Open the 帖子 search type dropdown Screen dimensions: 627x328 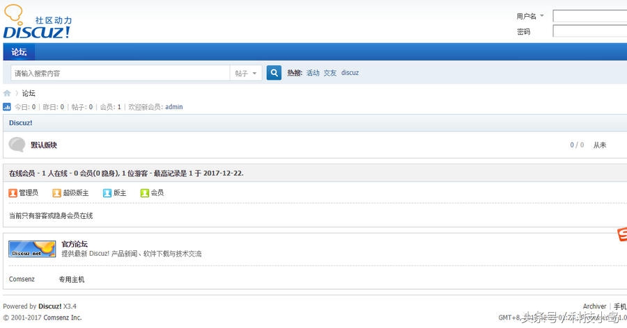[x=246, y=73]
